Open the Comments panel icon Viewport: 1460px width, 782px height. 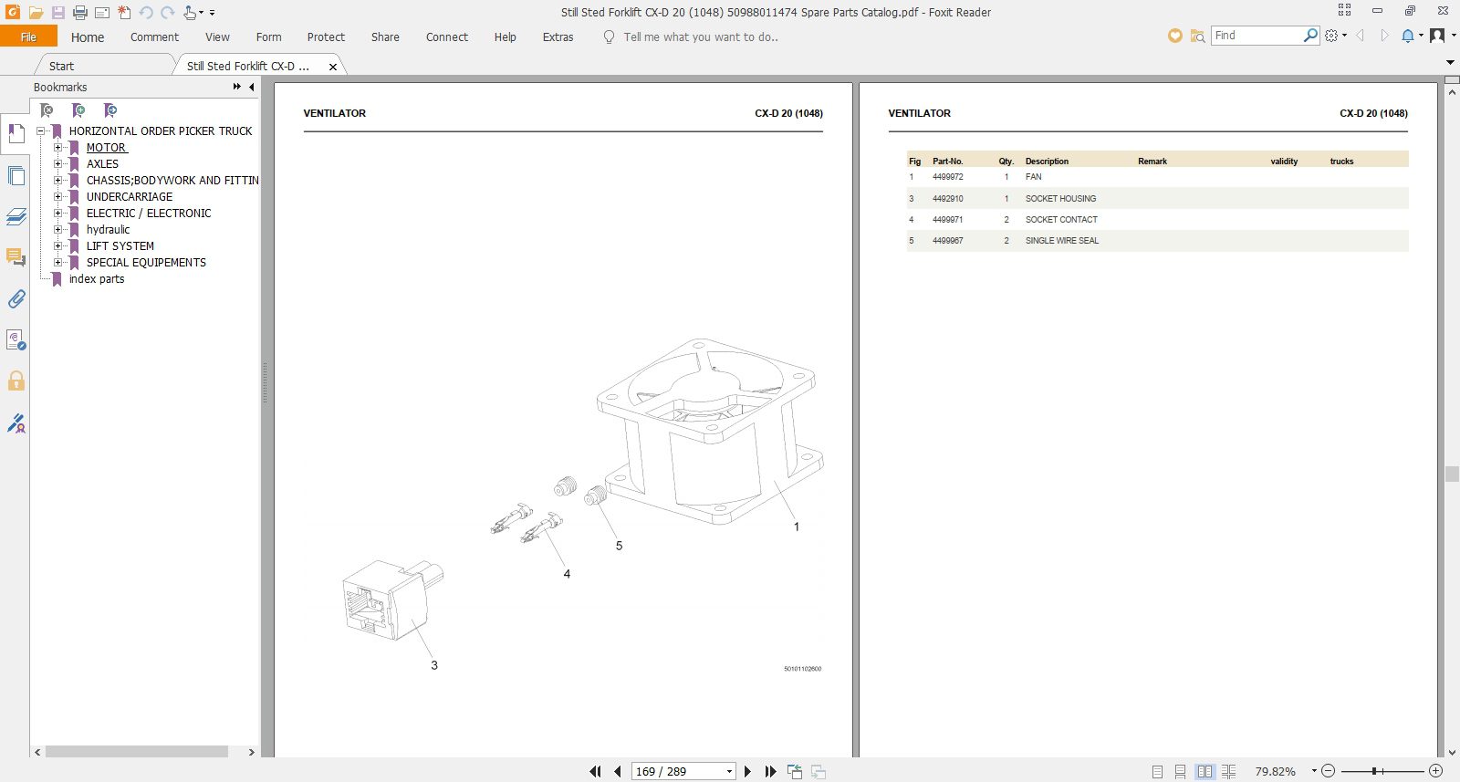[16, 257]
